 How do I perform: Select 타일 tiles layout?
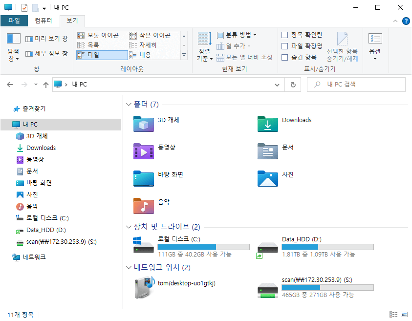point(102,55)
